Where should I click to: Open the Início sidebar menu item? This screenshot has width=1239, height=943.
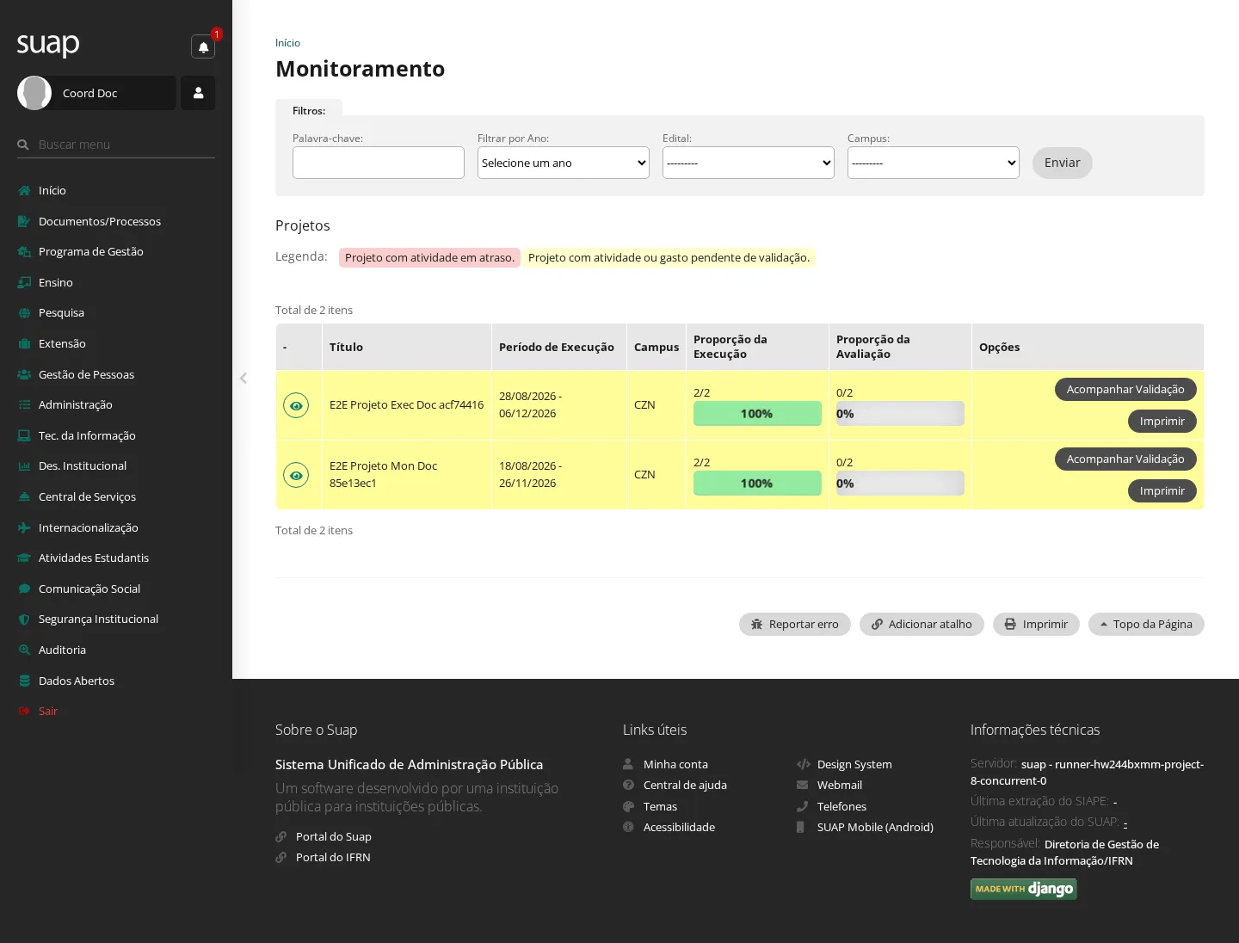click(116, 190)
